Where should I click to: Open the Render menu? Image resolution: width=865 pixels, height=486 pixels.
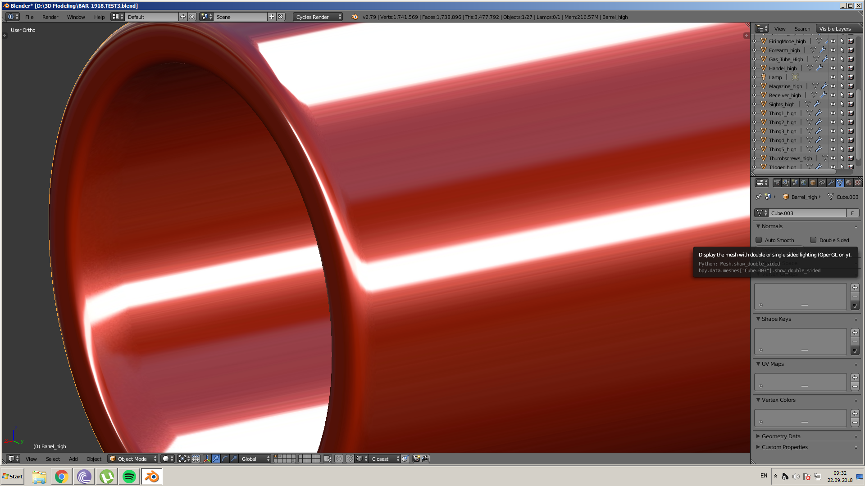pyautogui.click(x=50, y=17)
